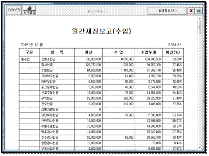Click the 월례보고.htm filename field
Screen dimensions: 209x156
tap(167, 11)
